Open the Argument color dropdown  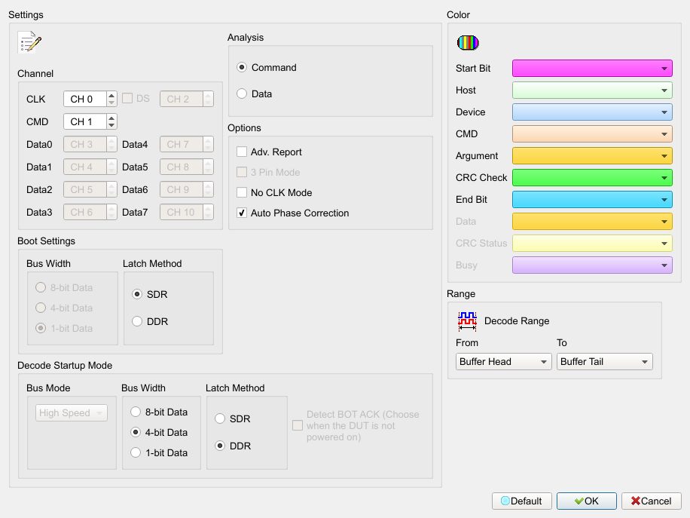coord(592,156)
